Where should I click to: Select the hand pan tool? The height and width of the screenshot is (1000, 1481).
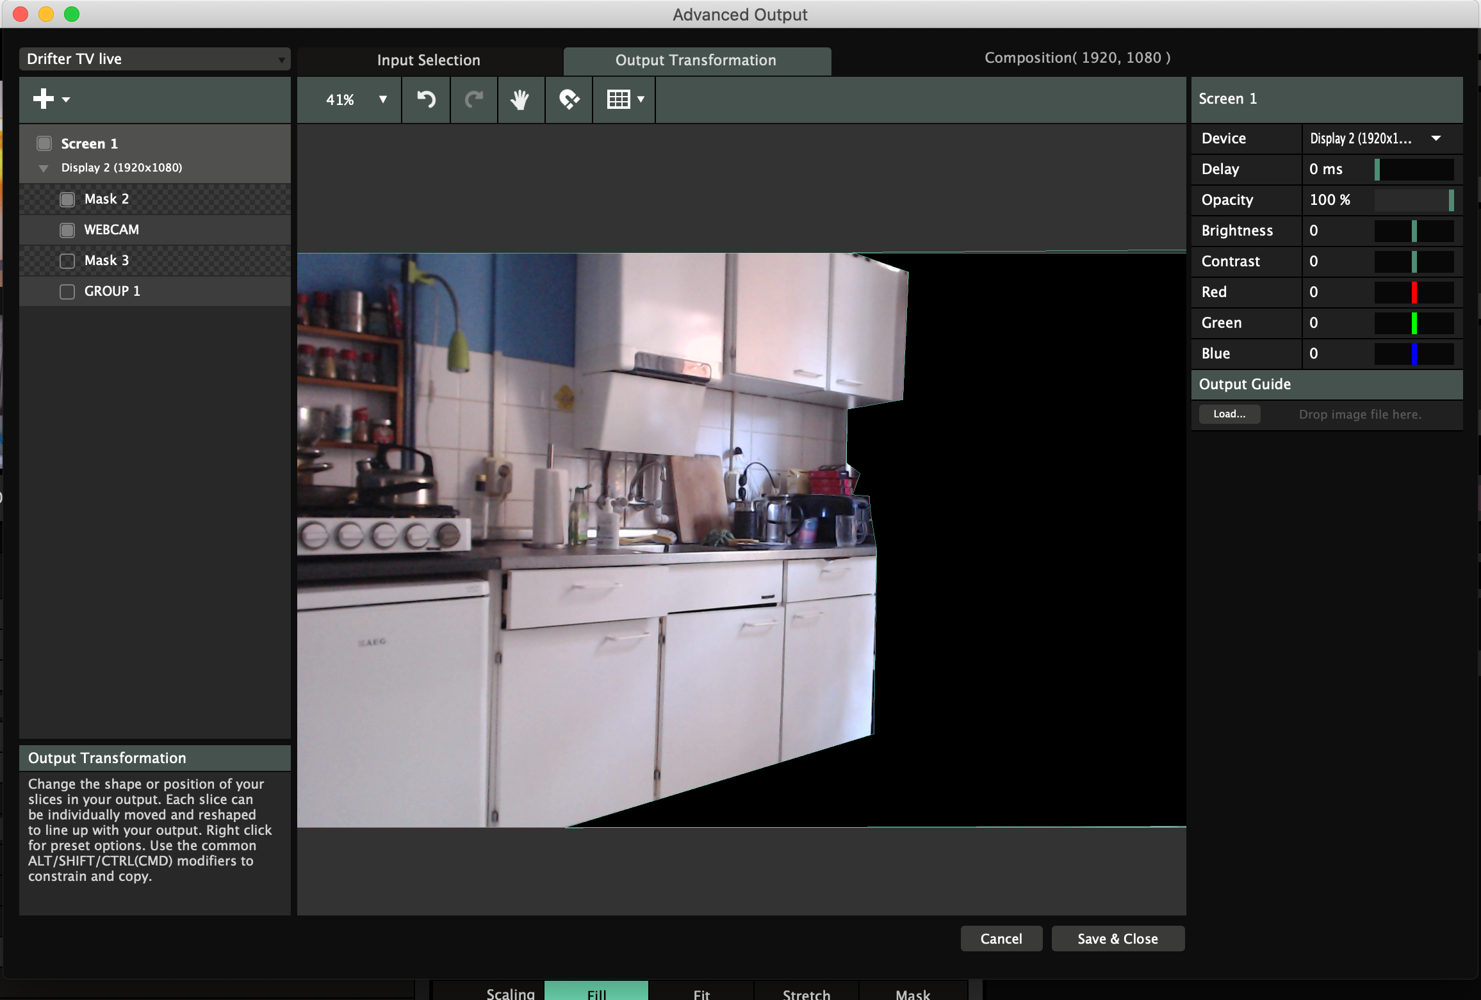coord(520,99)
